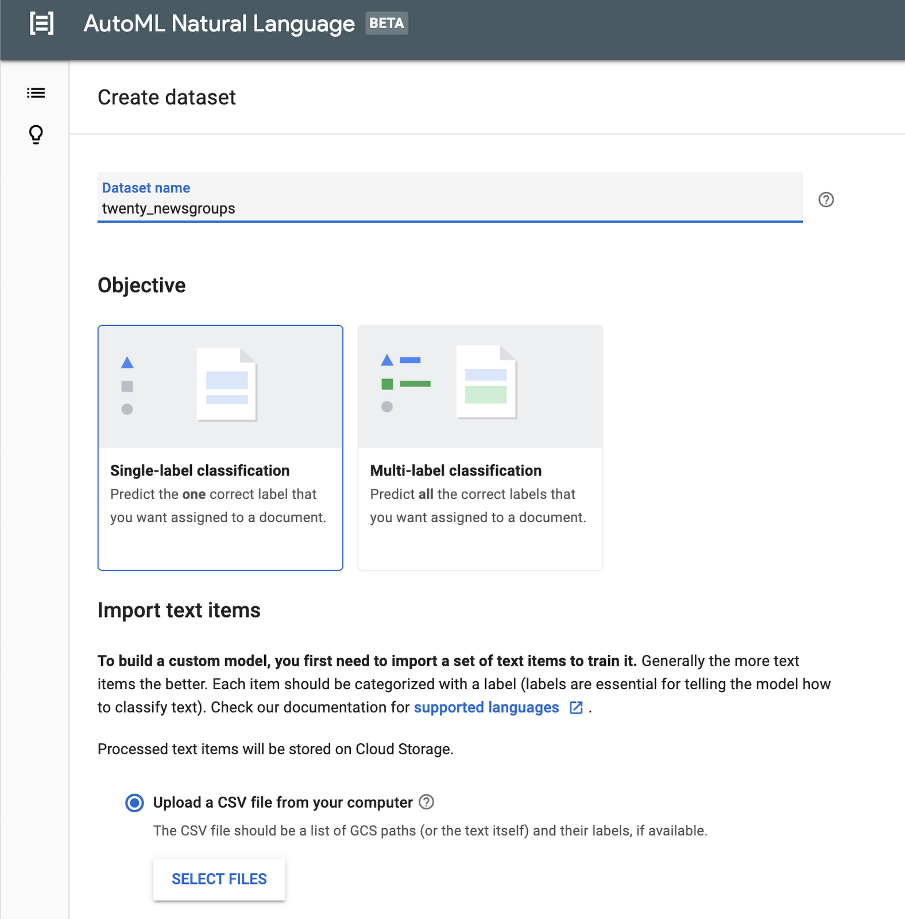Click the Objective section heading

(x=142, y=285)
